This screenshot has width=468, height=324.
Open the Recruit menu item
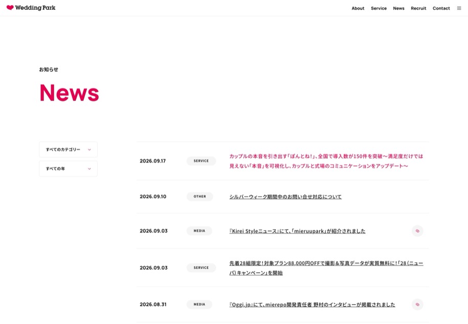pos(418,8)
